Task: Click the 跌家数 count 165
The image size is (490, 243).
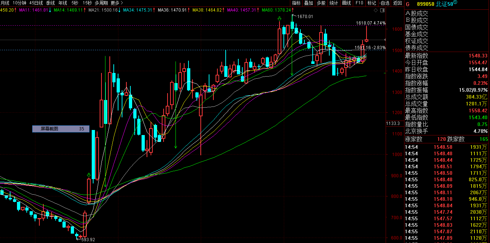Action: click(484, 139)
